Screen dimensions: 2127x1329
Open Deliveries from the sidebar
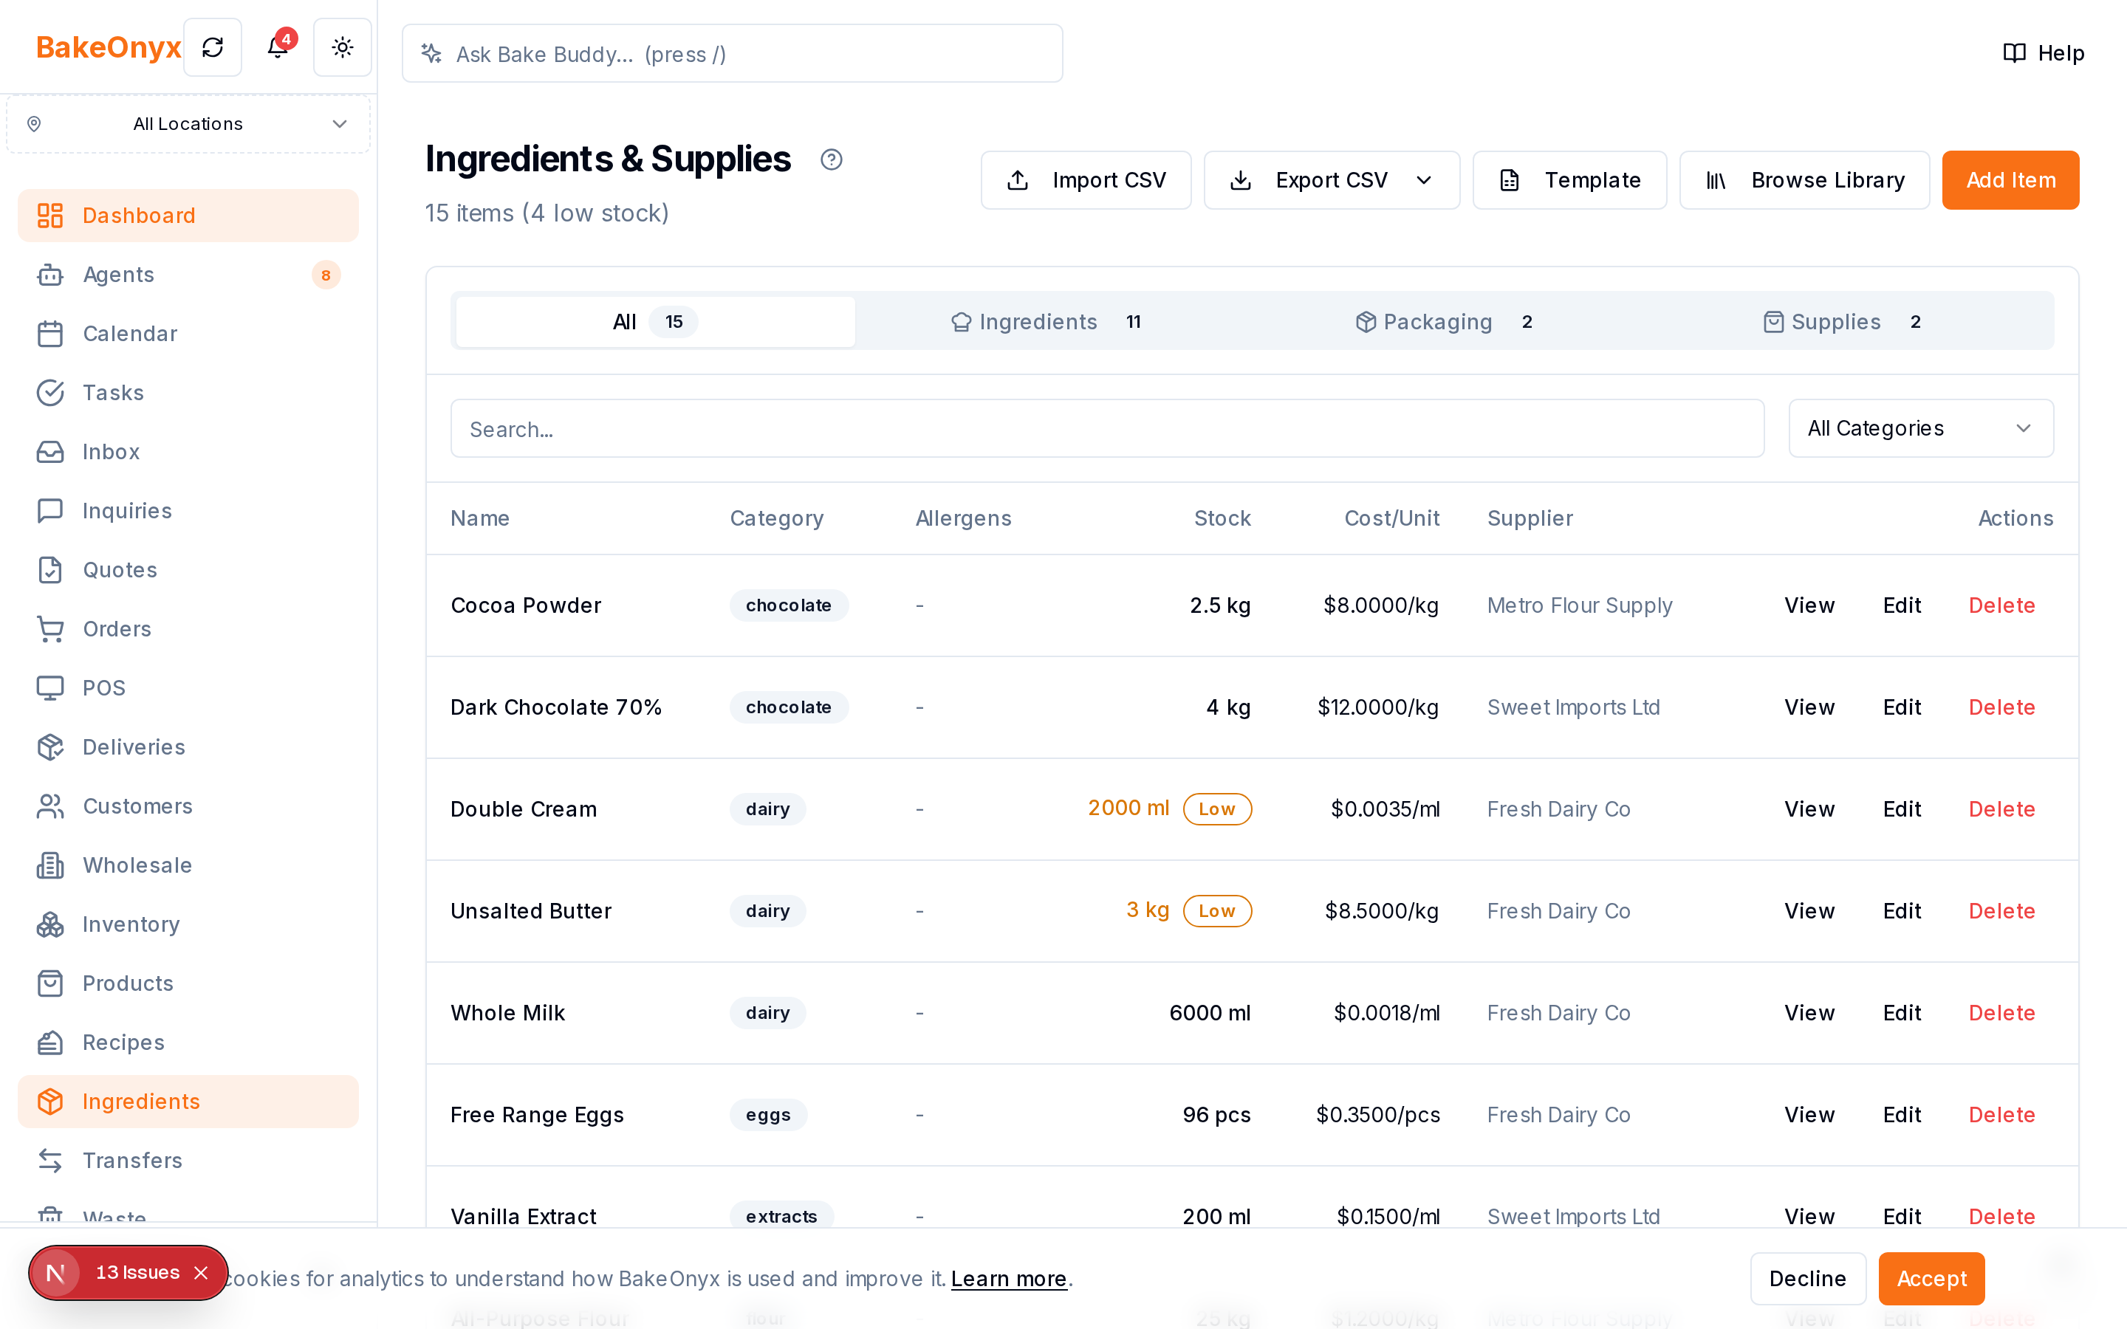click(188, 746)
